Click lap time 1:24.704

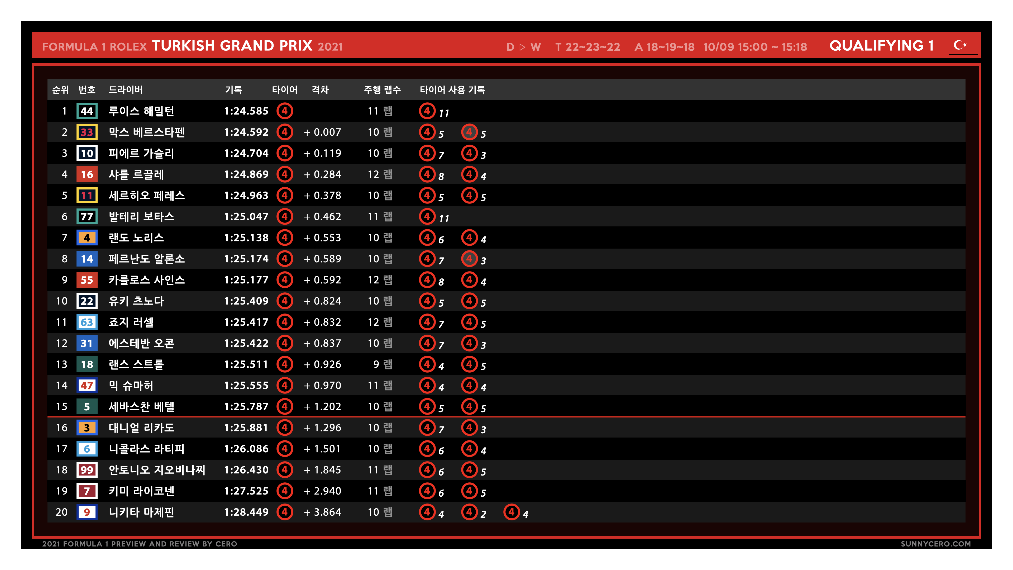[246, 153]
